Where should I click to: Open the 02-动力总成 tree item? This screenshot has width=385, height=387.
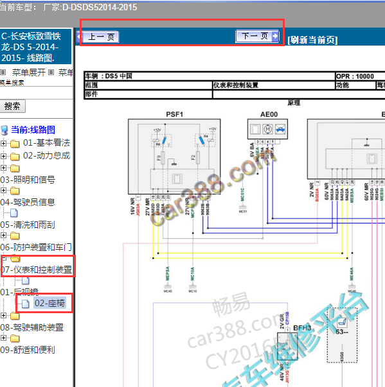pyautogui.click(x=46, y=156)
